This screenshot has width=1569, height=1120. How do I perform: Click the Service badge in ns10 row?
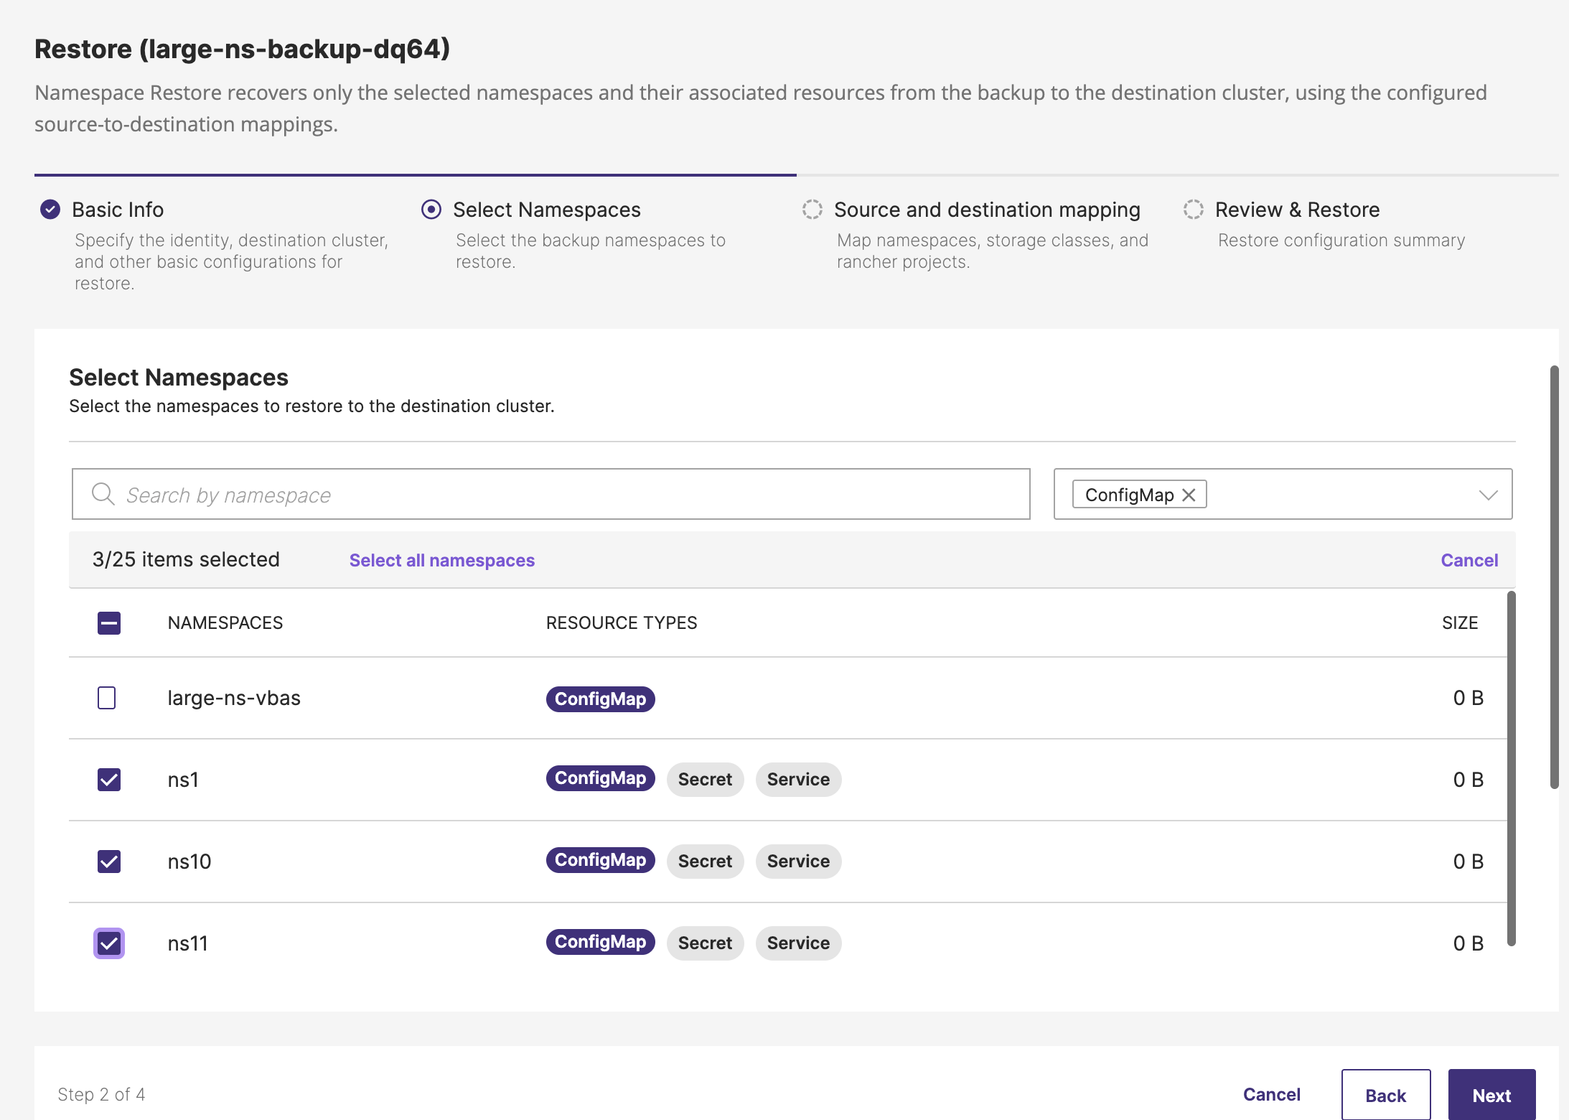pos(797,862)
